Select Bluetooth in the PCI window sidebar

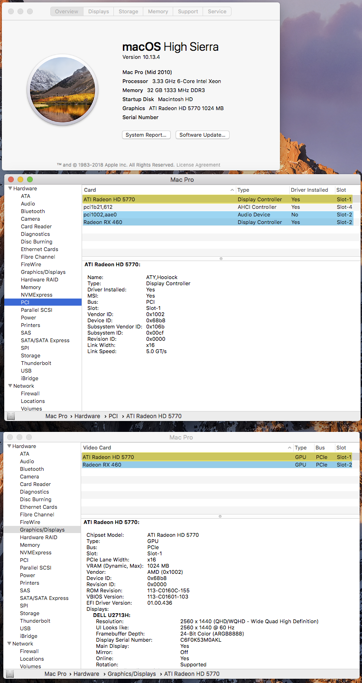33,211
